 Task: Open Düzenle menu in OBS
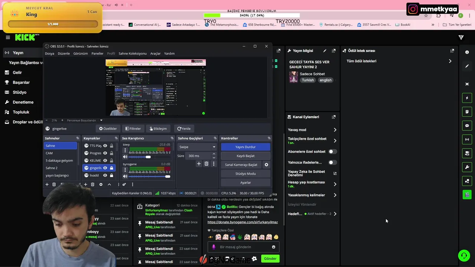pyautogui.click(x=64, y=53)
